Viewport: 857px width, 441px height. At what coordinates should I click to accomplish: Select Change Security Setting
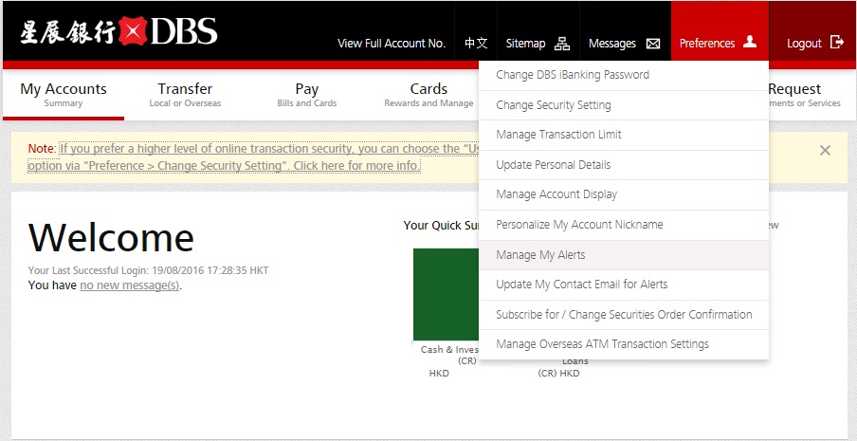[624, 105]
